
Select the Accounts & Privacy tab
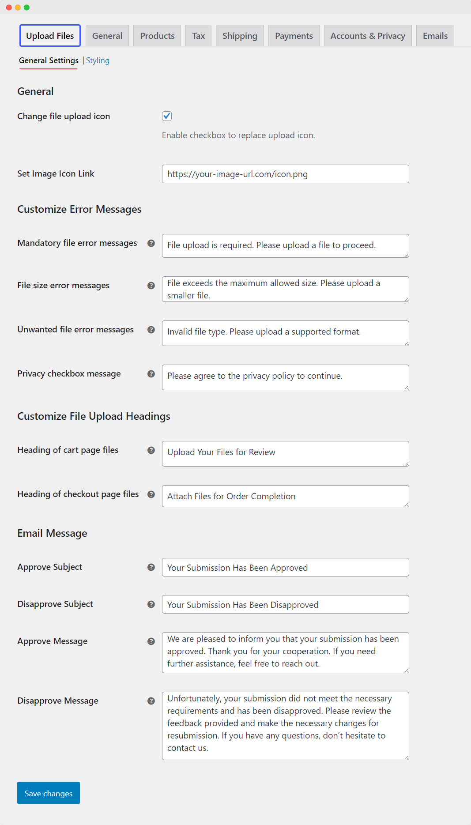pyautogui.click(x=368, y=35)
